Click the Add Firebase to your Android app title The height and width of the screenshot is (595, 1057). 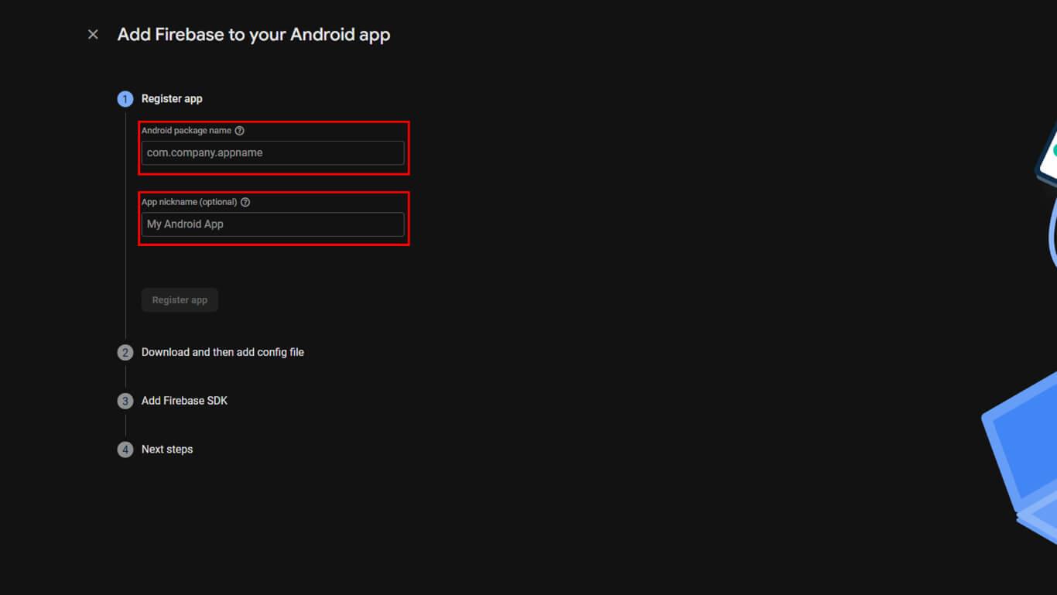tap(253, 34)
